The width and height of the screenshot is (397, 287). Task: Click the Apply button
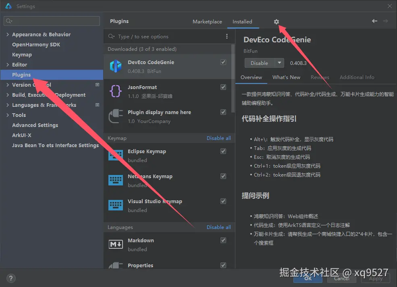pos(376,279)
